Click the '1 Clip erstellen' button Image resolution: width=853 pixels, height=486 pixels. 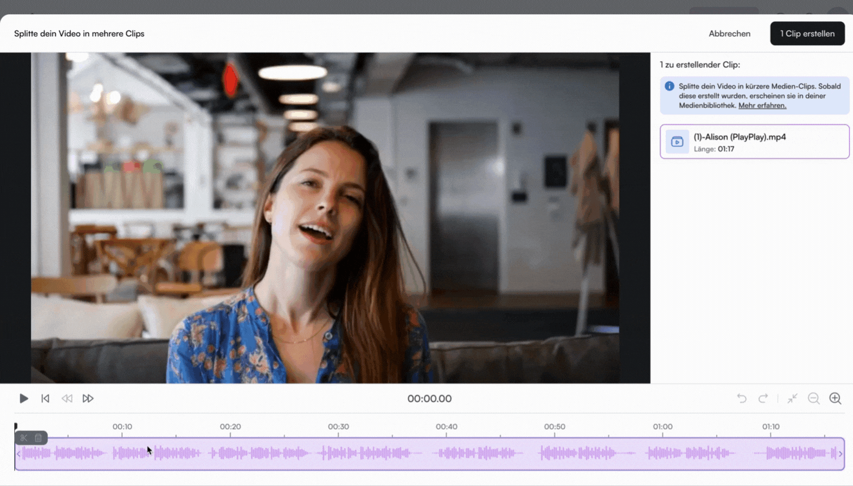(x=807, y=34)
